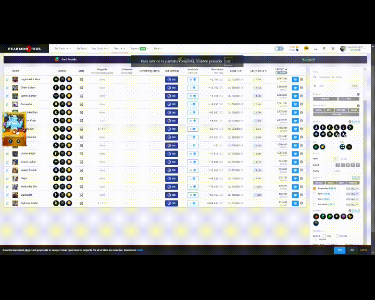Clear the rarity filter
This screenshot has width=375, height=300.
click(356, 178)
